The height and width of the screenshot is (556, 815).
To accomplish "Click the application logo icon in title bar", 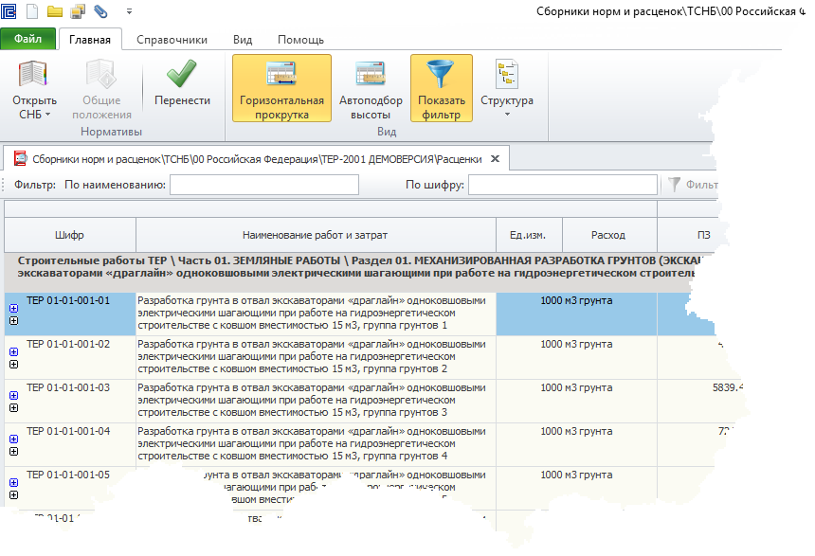I will coord(10,12).
